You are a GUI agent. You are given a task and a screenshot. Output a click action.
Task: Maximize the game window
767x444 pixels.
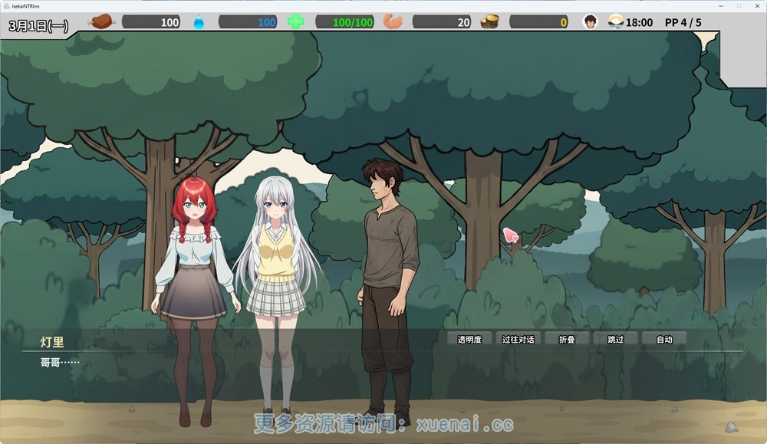(x=739, y=6)
